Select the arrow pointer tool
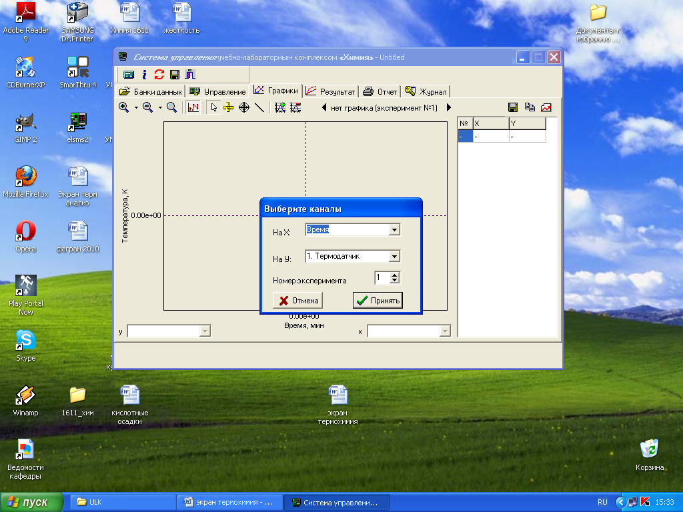The height and width of the screenshot is (512, 683). click(x=213, y=107)
